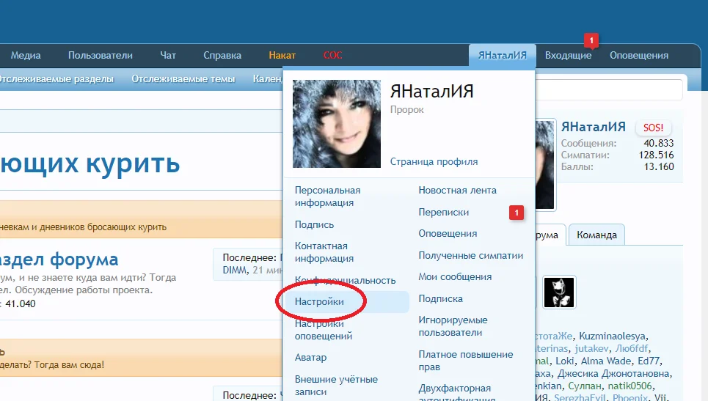Image resolution: width=708 pixels, height=401 pixels.
Task: Open Отслеживаемые темы sub-navigation link
Action: pos(183,79)
